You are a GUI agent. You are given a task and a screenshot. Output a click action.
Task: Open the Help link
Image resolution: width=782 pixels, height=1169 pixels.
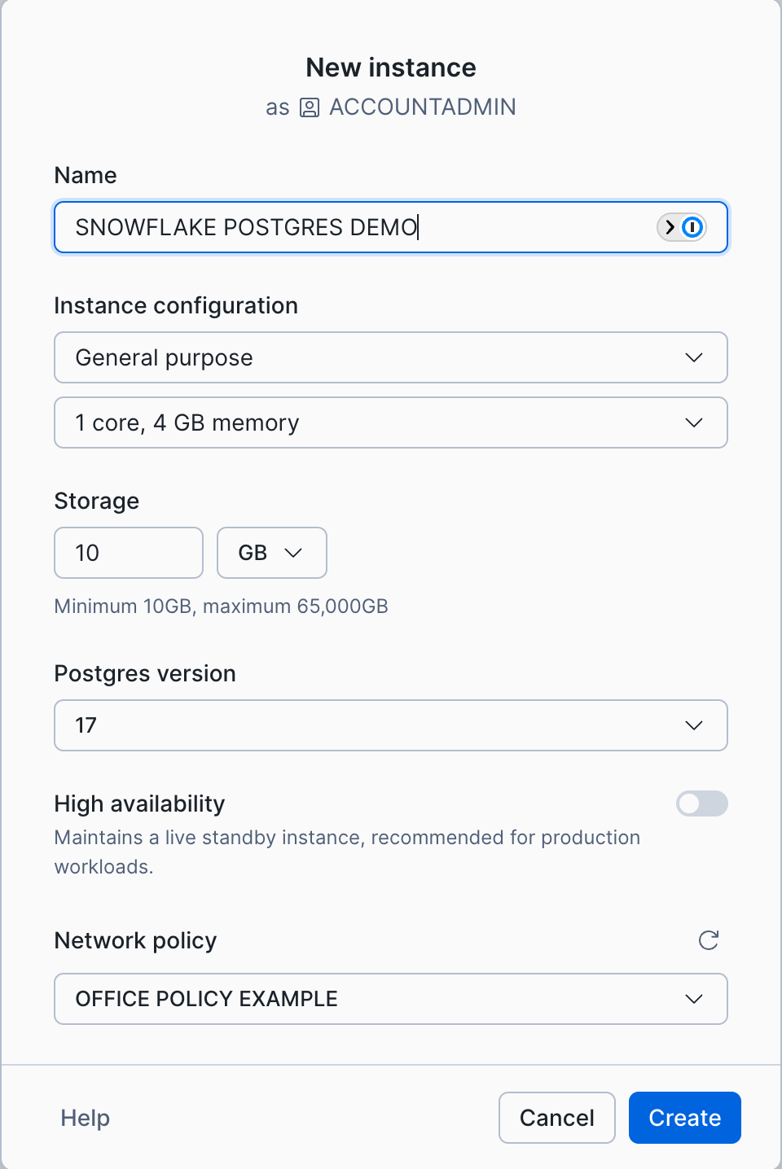(x=85, y=1118)
